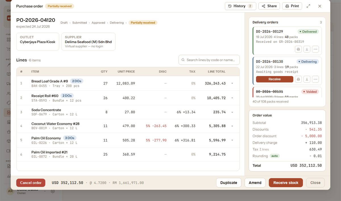Print delivery order DO-2026-00129
Image resolution: width=341 pixels, height=201 pixels.
coord(298,49)
